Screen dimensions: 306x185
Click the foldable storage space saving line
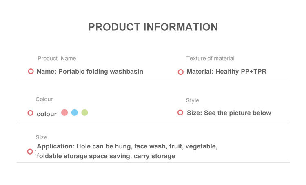(106, 156)
